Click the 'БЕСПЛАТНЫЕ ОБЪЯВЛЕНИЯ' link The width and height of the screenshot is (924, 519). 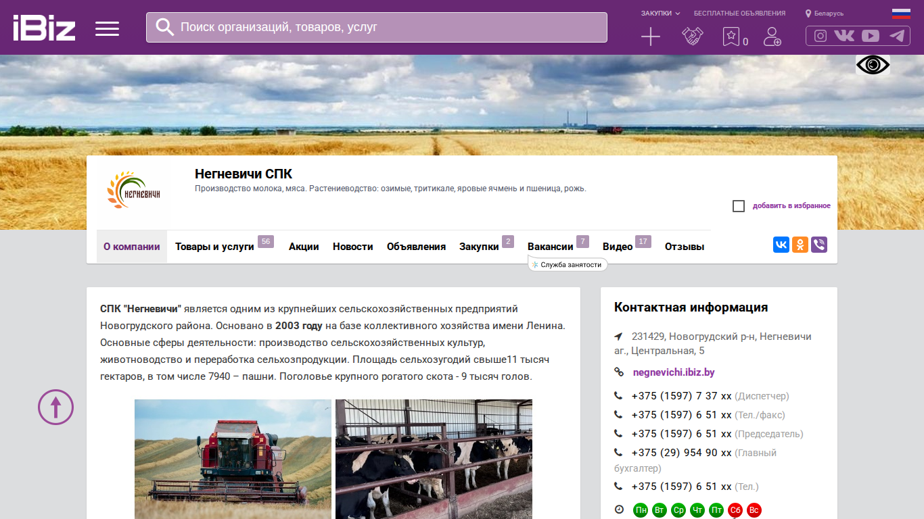(739, 14)
